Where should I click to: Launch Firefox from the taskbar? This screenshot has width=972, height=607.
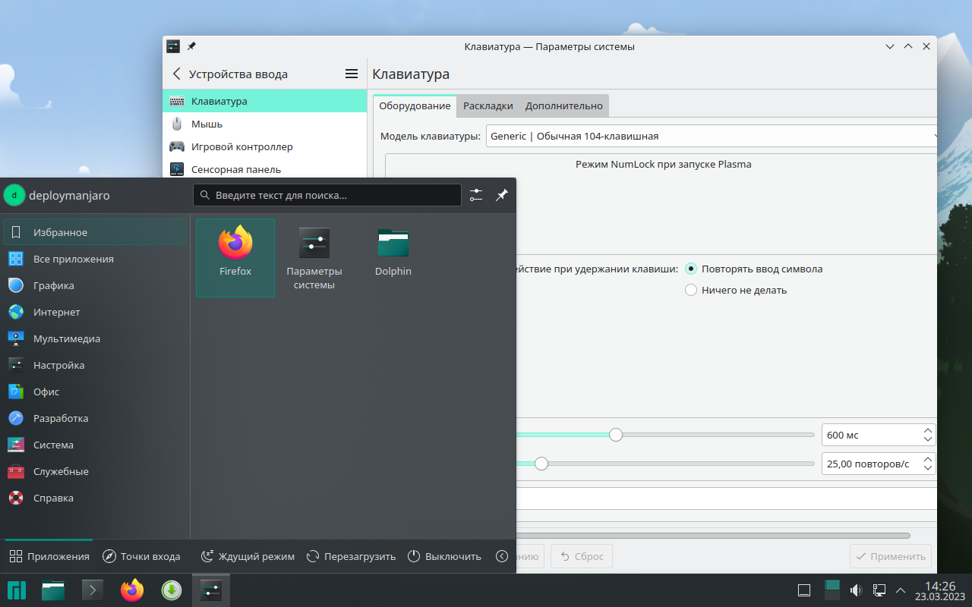click(132, 590)
